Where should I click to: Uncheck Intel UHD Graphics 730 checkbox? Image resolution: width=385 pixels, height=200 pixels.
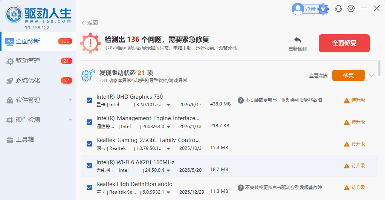click(89, 100)
